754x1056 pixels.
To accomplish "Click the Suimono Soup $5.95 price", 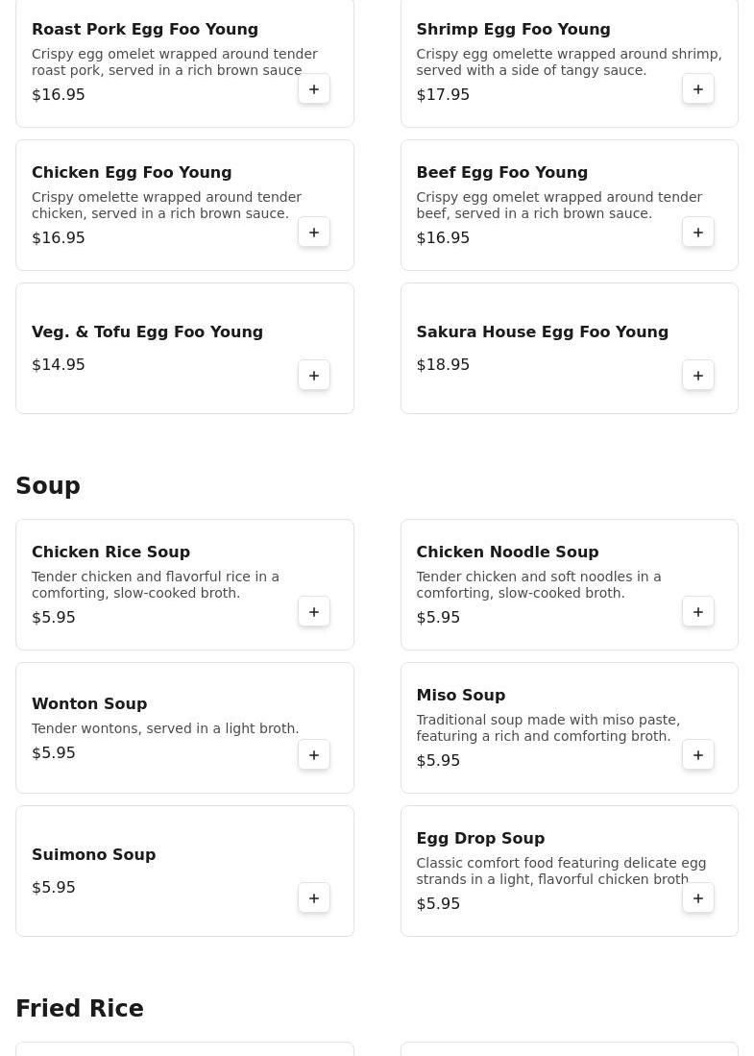I will pyautogui.click(x=54, y=888).
